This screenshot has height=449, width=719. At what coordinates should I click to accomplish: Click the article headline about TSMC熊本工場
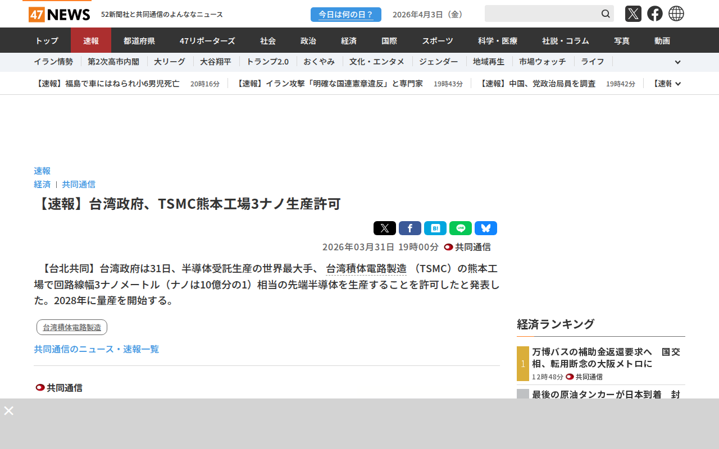[x=188, y=204]
